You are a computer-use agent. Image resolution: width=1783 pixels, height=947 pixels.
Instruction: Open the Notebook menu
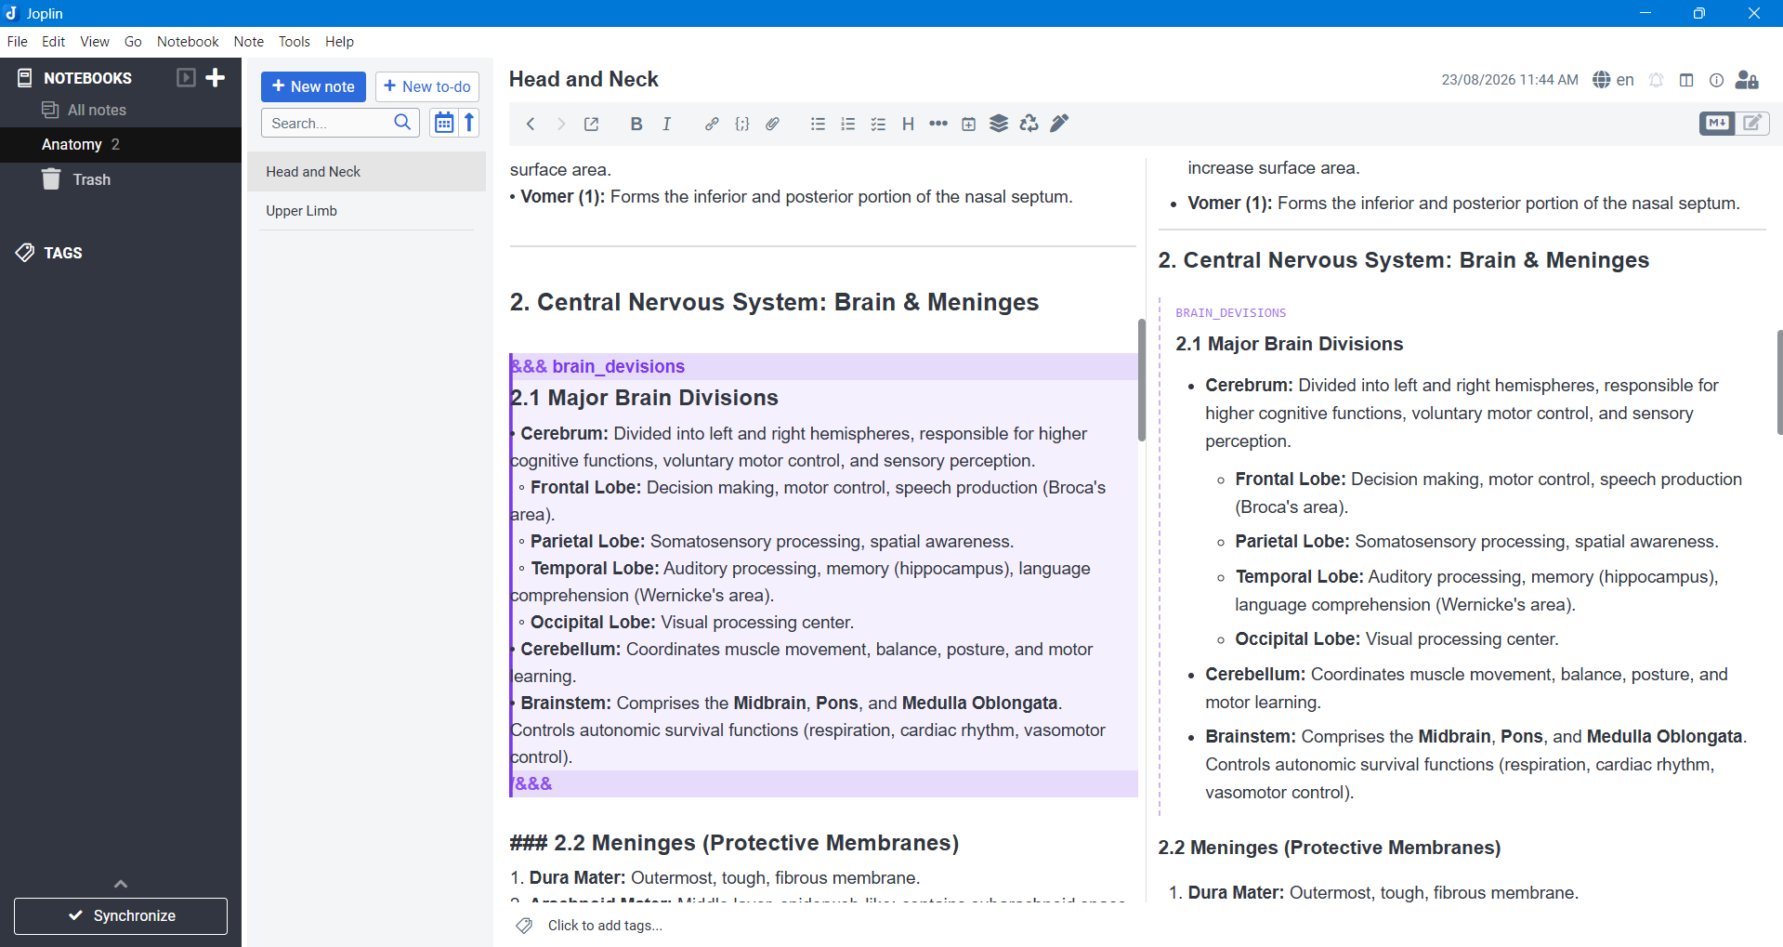coord(188,42)
